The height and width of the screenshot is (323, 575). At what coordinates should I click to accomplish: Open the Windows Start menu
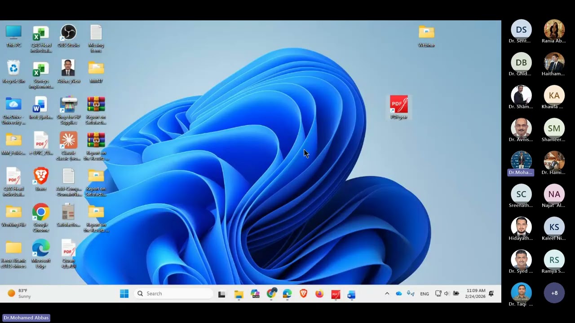124,294
